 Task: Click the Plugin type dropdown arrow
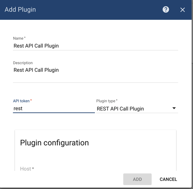(x=174, y=108)
